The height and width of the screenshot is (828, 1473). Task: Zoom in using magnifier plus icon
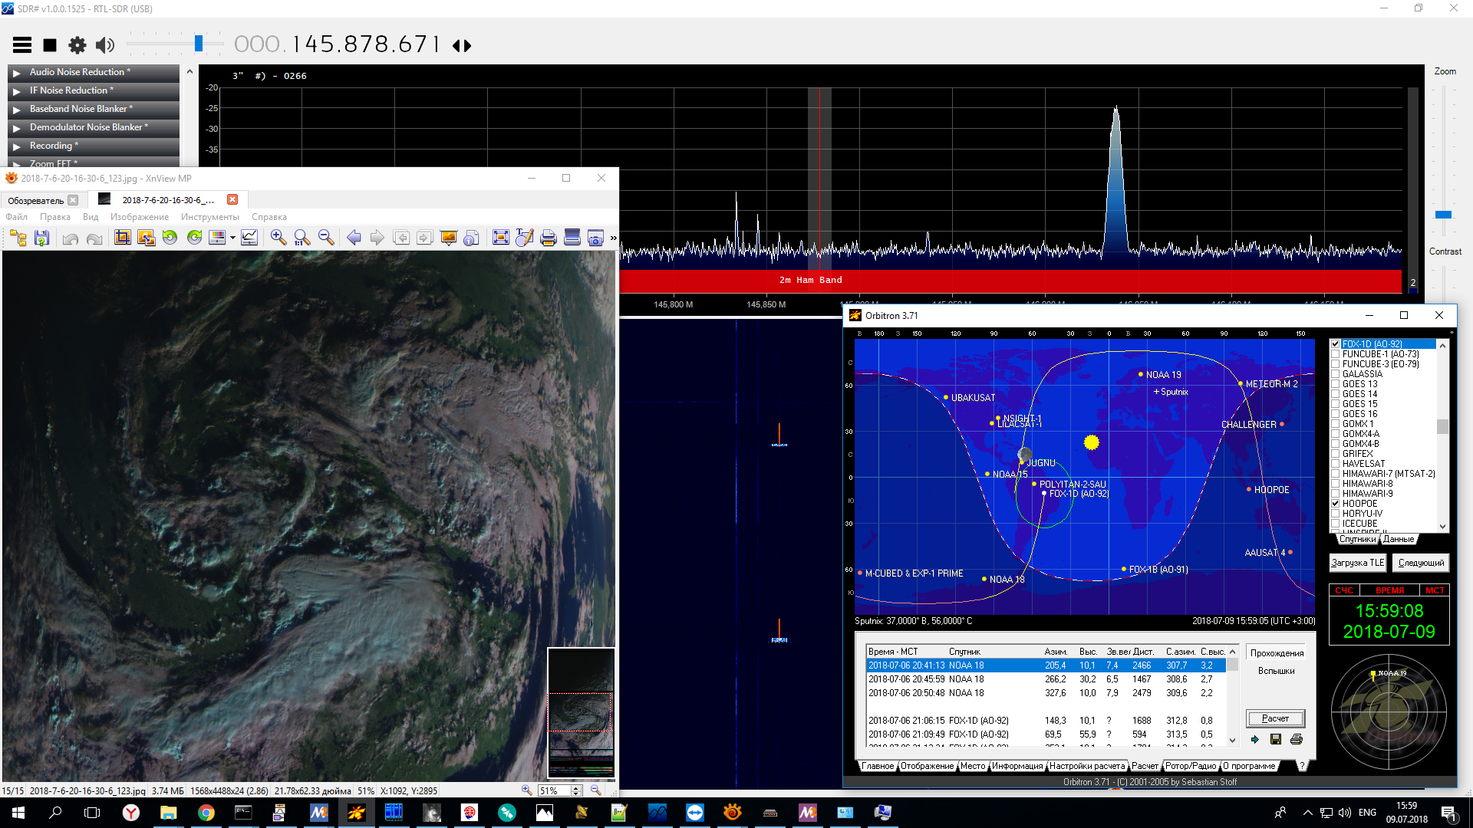tap(278, 238)
